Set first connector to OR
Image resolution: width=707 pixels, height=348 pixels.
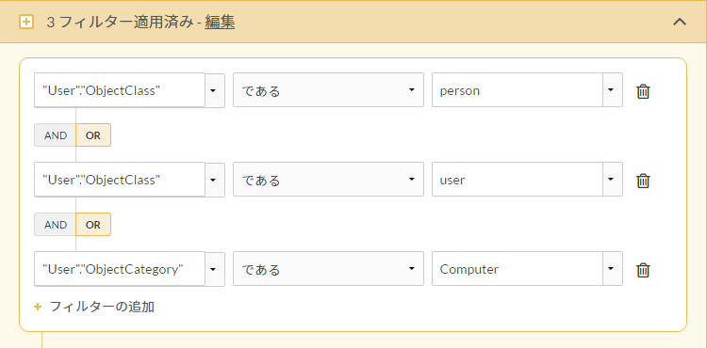pyautogui.click(x=93, y=135)
